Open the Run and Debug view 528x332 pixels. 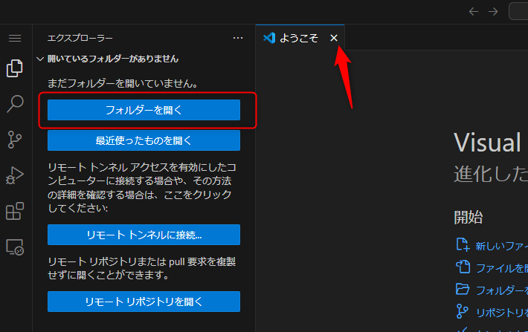pyautogui.click(x=15, y=175)
